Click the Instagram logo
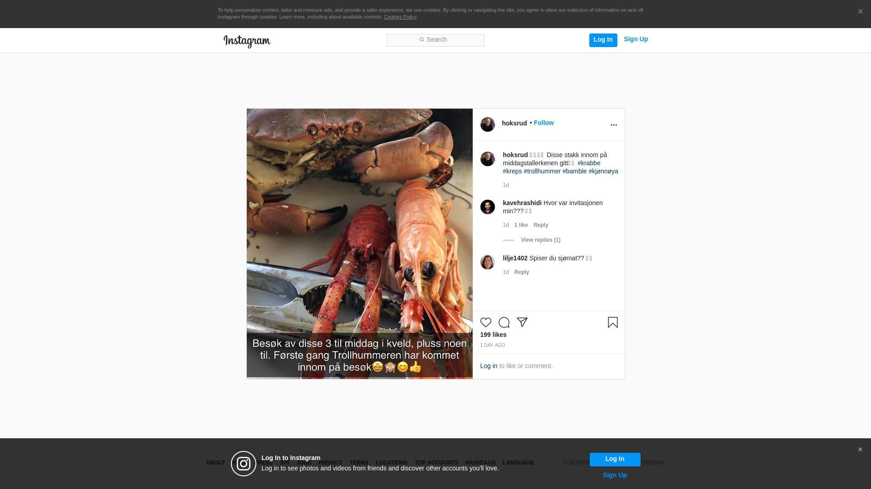The width and height of the screenshot is (871, 489). point(247,41)
